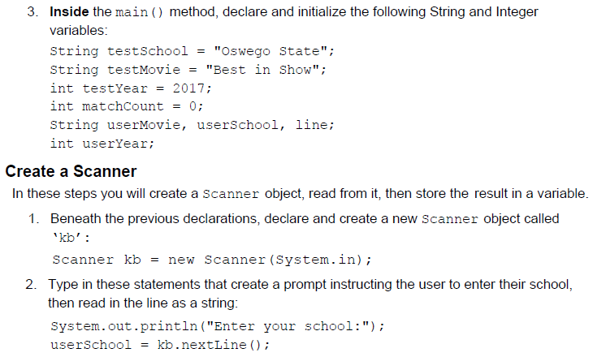Click the int userYear declaration line

(x=102, y=144)
